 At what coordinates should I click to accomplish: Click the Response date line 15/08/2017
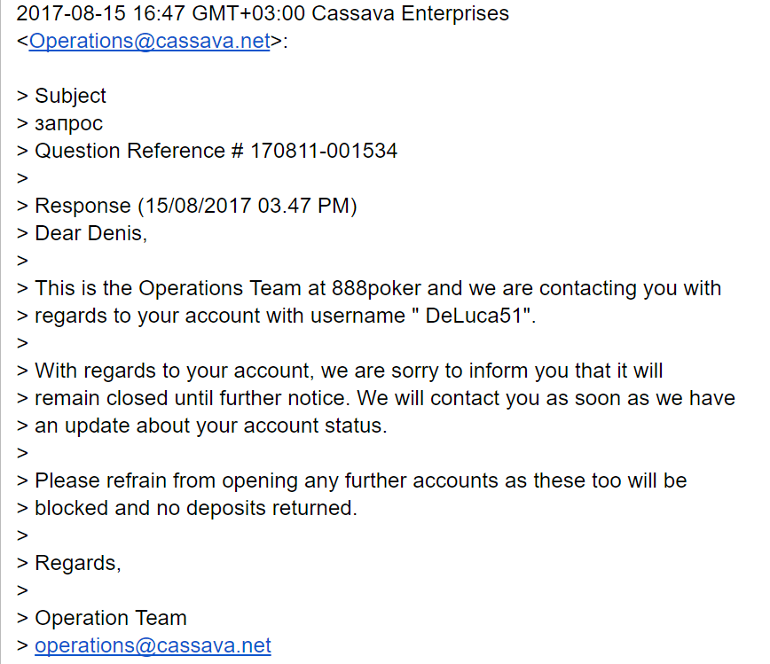click(195, 206)
